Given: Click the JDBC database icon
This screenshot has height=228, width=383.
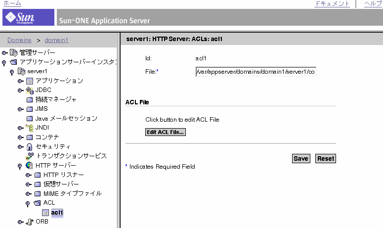Looking at the screenshot, I should pyautogui.click(x=30, y=91).
